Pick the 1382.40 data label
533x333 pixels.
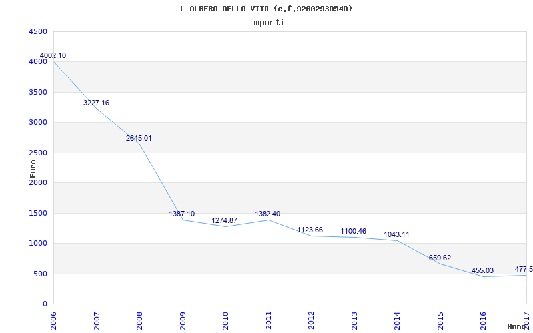click(x=268, y=214)
